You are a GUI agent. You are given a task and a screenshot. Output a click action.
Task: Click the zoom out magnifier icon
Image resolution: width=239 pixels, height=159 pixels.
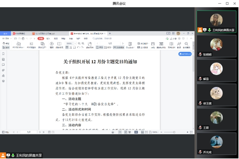[79, 43]
